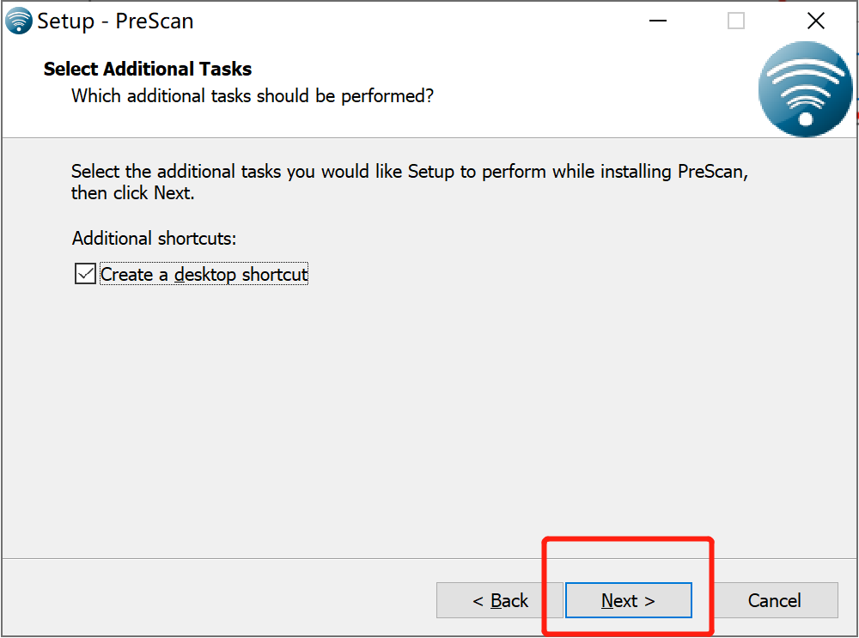
Task: Proceed with the Next button
Action: pos(629,600)
